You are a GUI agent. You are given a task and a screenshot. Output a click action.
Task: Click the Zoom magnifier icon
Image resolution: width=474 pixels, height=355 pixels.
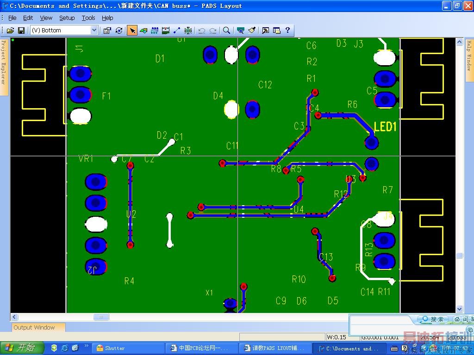click(x=226, y=31)
